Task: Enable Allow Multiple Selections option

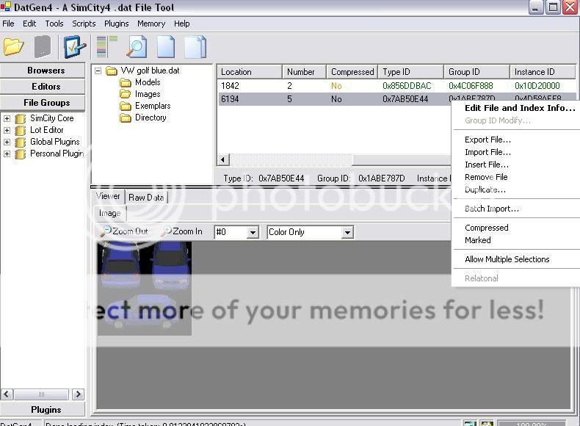Action: pyautogui.click(x=507, y=259)
